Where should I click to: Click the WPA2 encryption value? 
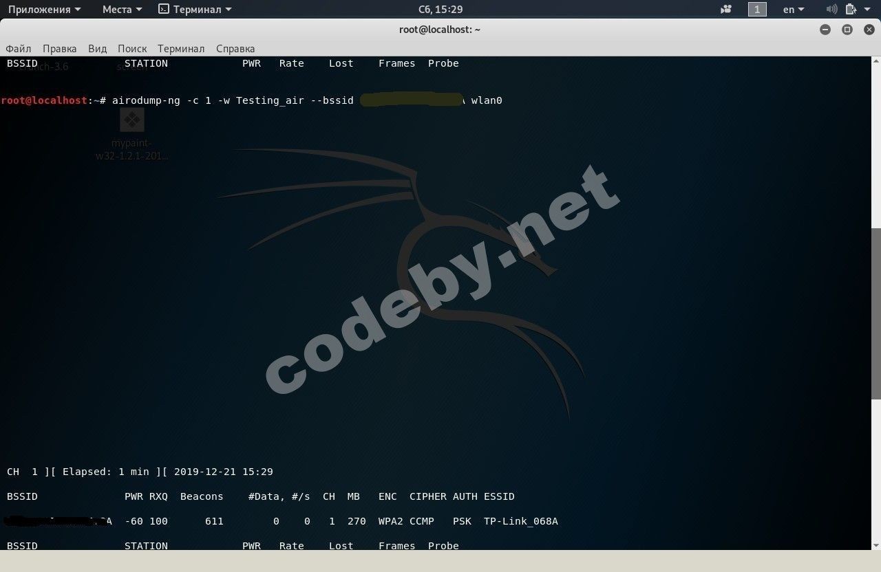(x=391, y=521)
